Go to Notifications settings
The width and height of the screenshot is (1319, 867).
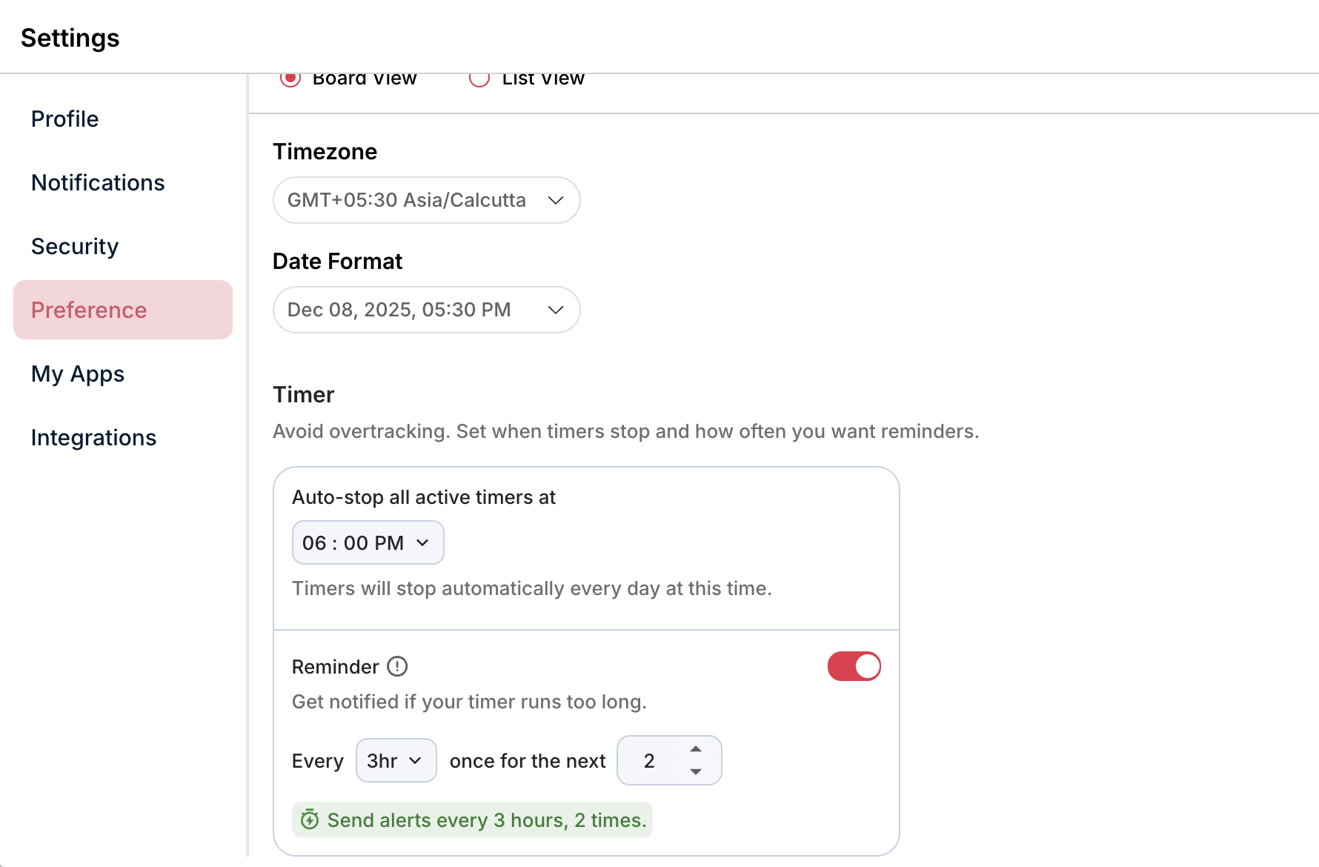pos(98,183)
